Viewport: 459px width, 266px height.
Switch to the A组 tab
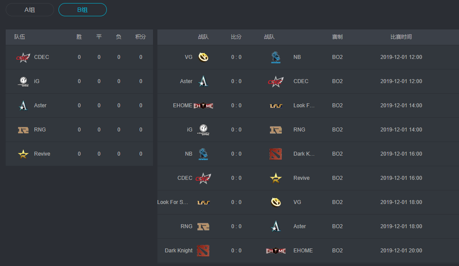pyautogui.click(x=29, y=10)
